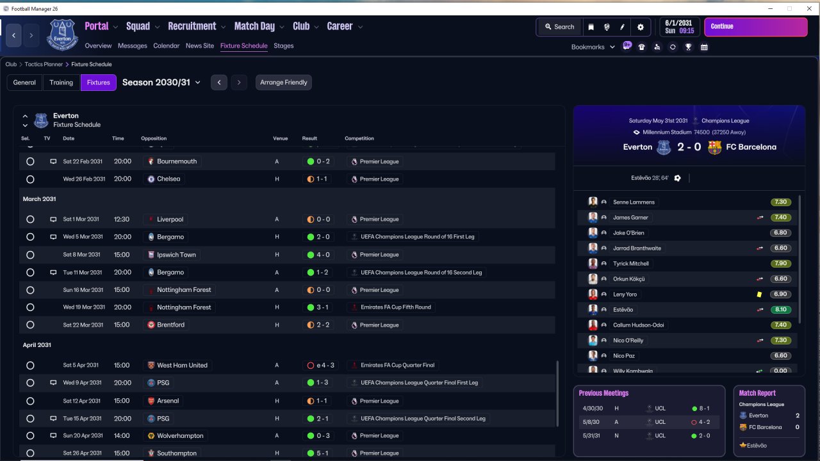Click the Continue button
This screenshot has width=820, height=461.
pos(756,27)
